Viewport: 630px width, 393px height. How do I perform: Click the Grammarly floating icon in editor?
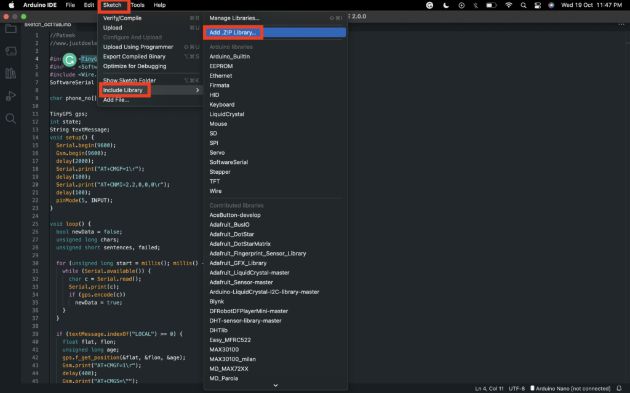pyautogui.click(x=70, y=60)
